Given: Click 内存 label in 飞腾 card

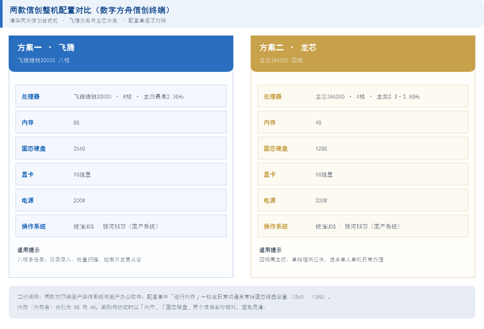Looking at the screenshot, I should (28, 123).
